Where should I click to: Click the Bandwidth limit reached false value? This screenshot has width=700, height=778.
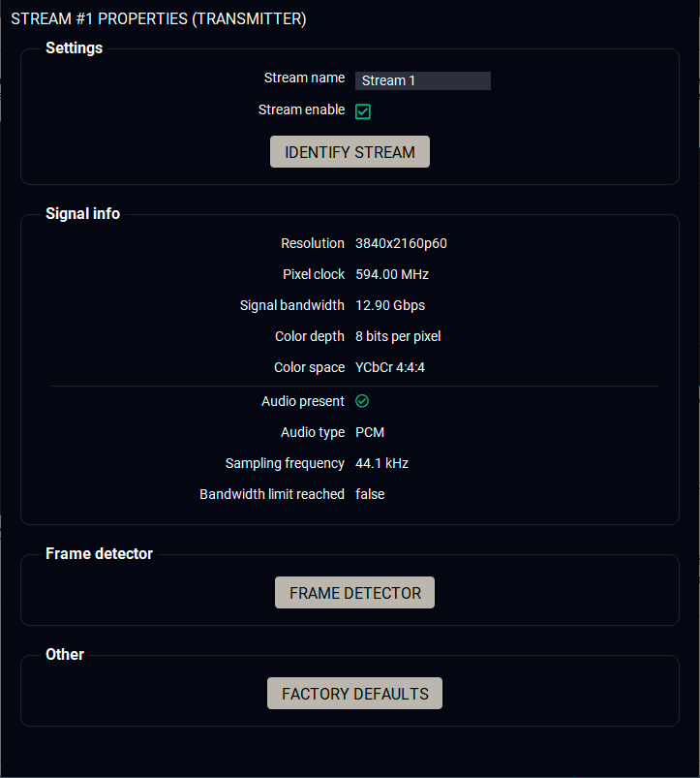[x=370, y=494]
